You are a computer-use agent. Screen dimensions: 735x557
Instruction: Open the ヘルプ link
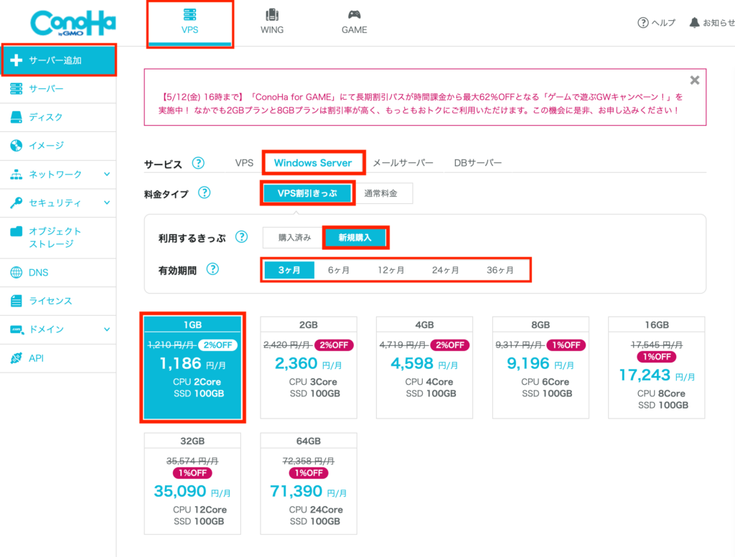(657, 22)
